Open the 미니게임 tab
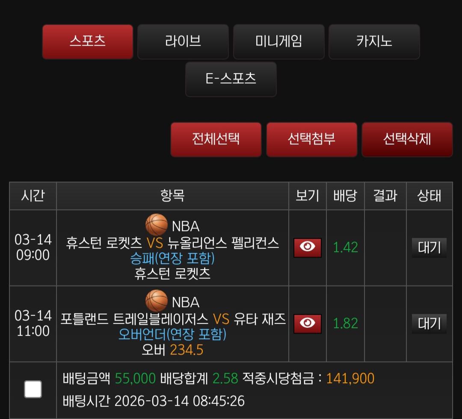 tap(279, 41)
